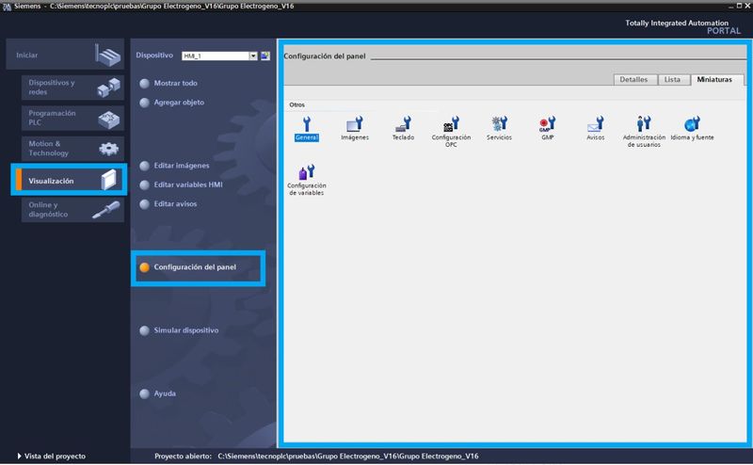Image resolution: width=753 pixels, height=465 pixels.
Task: Open Idioma y fuente icon
Action: tap(692, 128)
